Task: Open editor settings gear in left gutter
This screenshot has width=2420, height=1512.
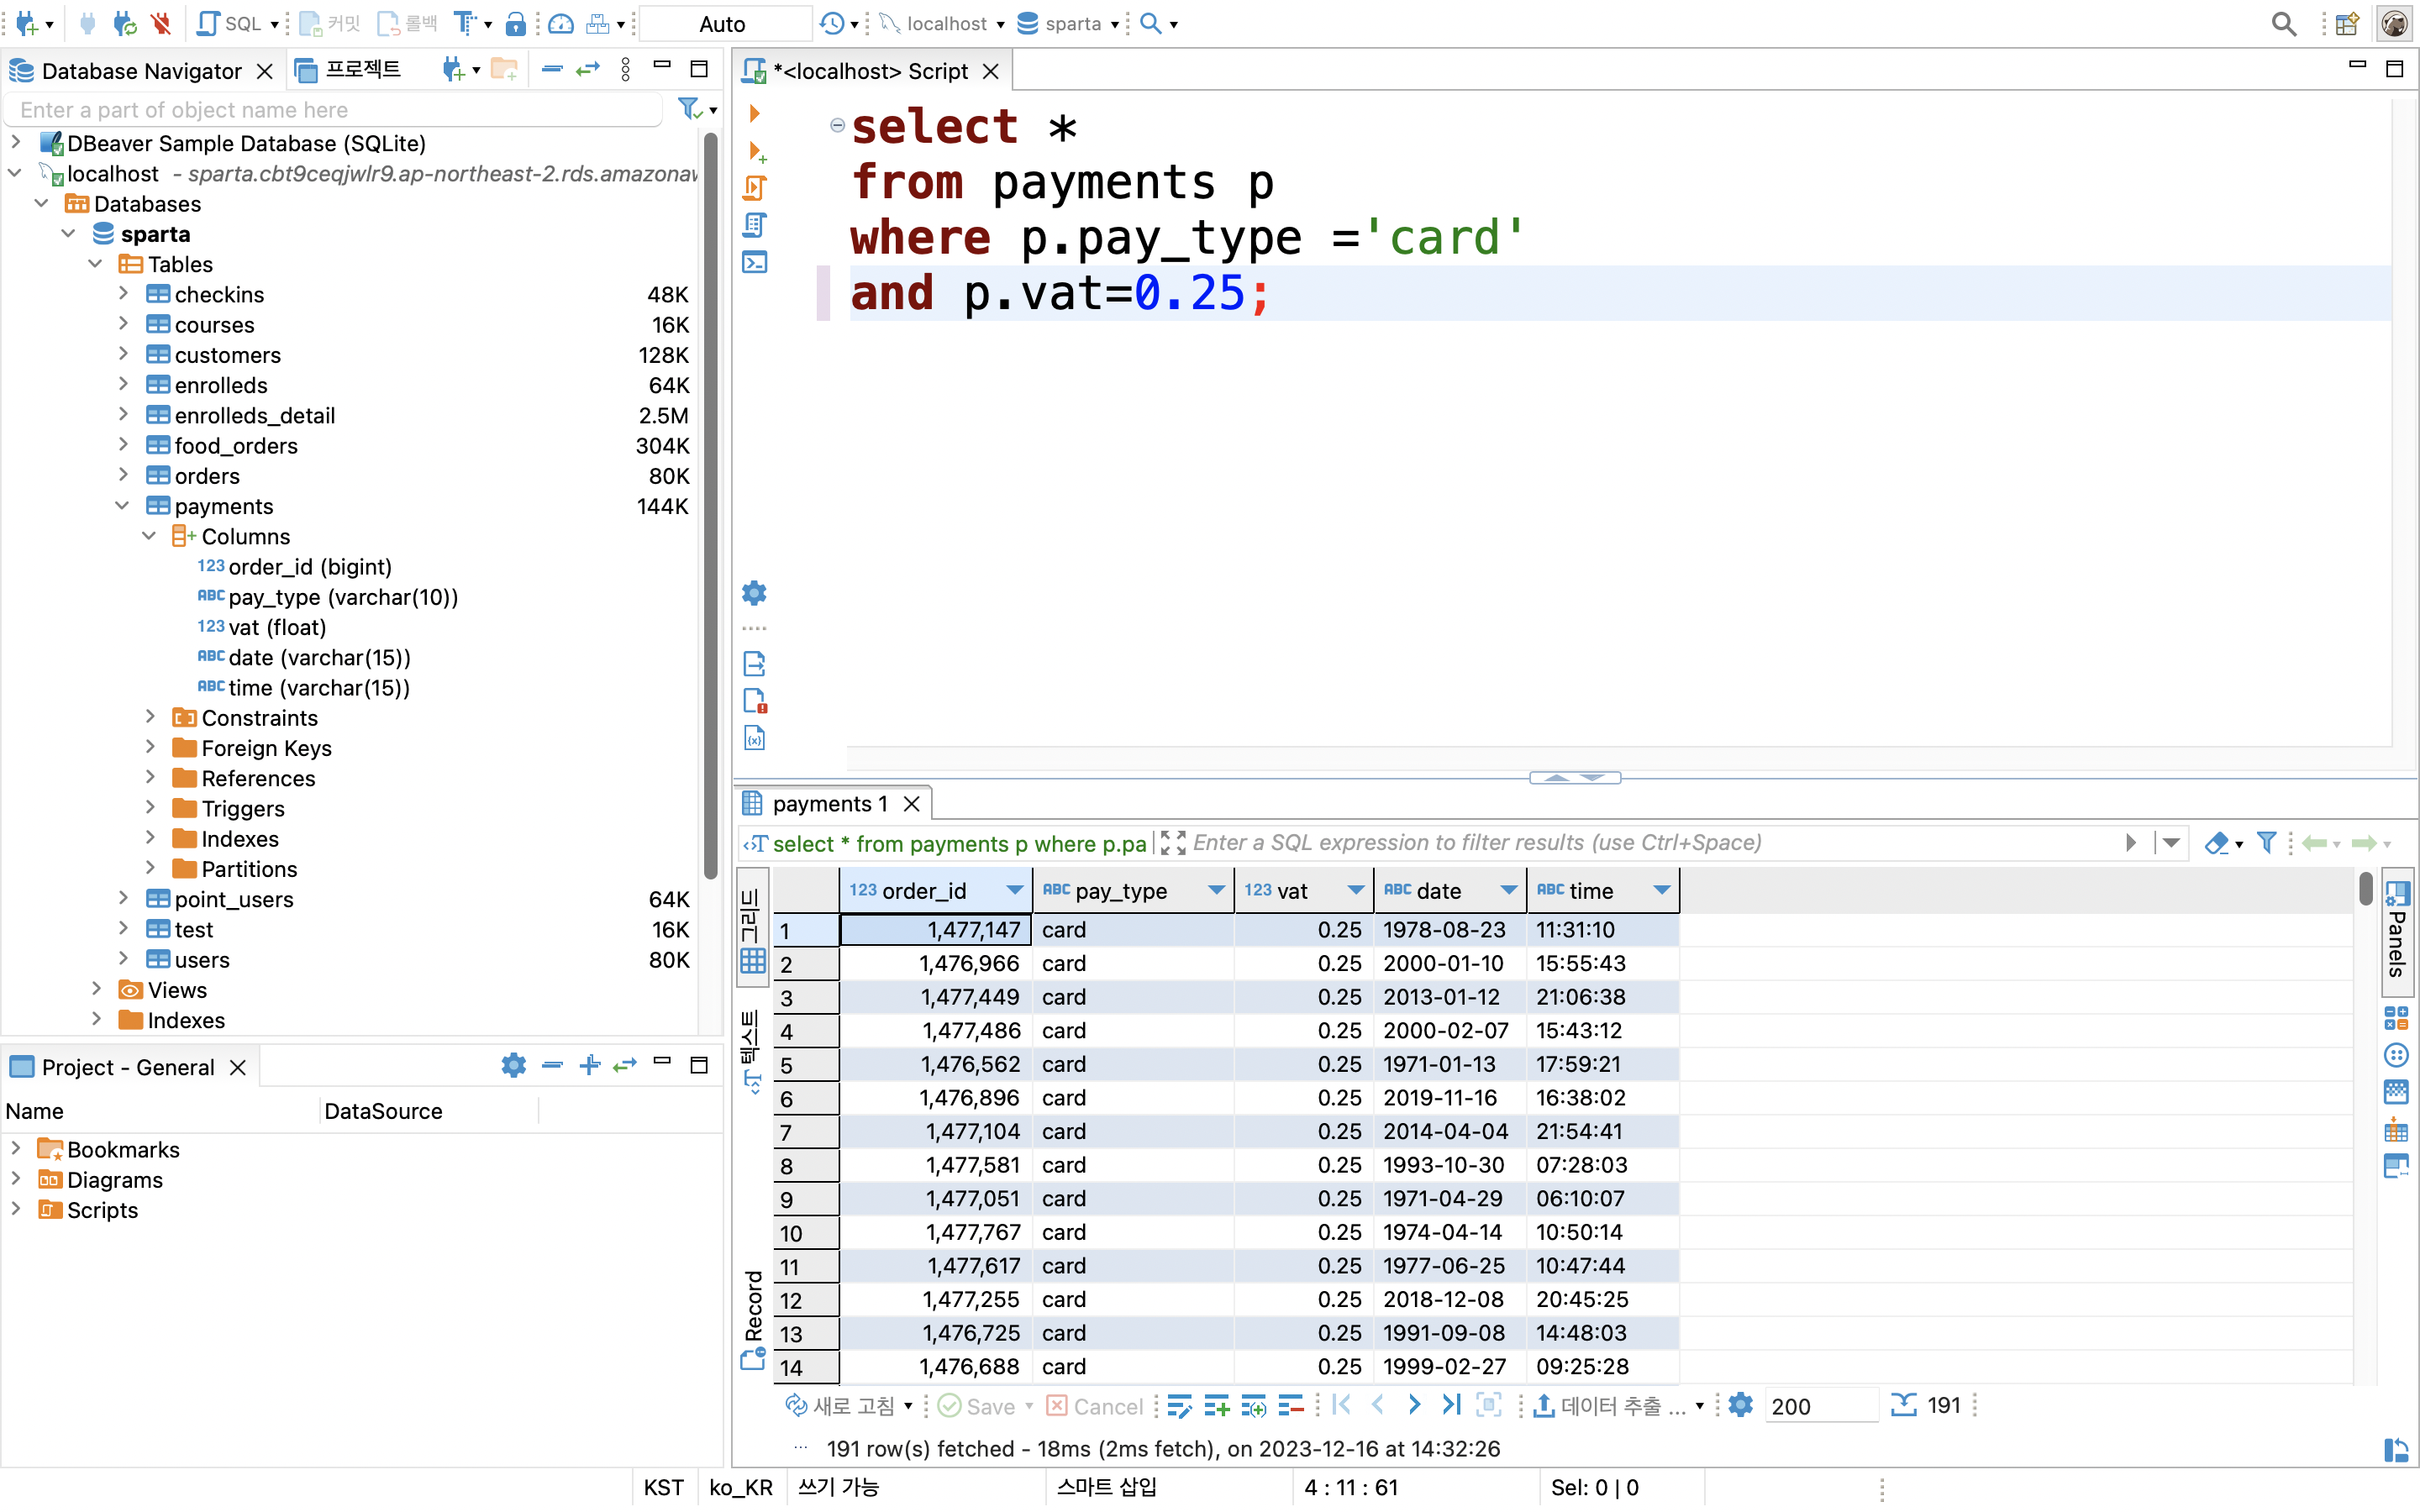Action: tap(754, 592)
